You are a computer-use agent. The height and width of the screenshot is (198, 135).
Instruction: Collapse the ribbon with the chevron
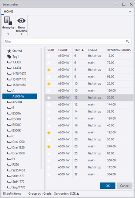(x=130, y=12)
